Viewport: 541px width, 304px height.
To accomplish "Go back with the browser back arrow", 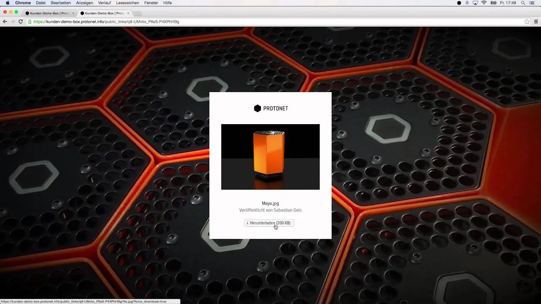I will [x=5, y=22].
